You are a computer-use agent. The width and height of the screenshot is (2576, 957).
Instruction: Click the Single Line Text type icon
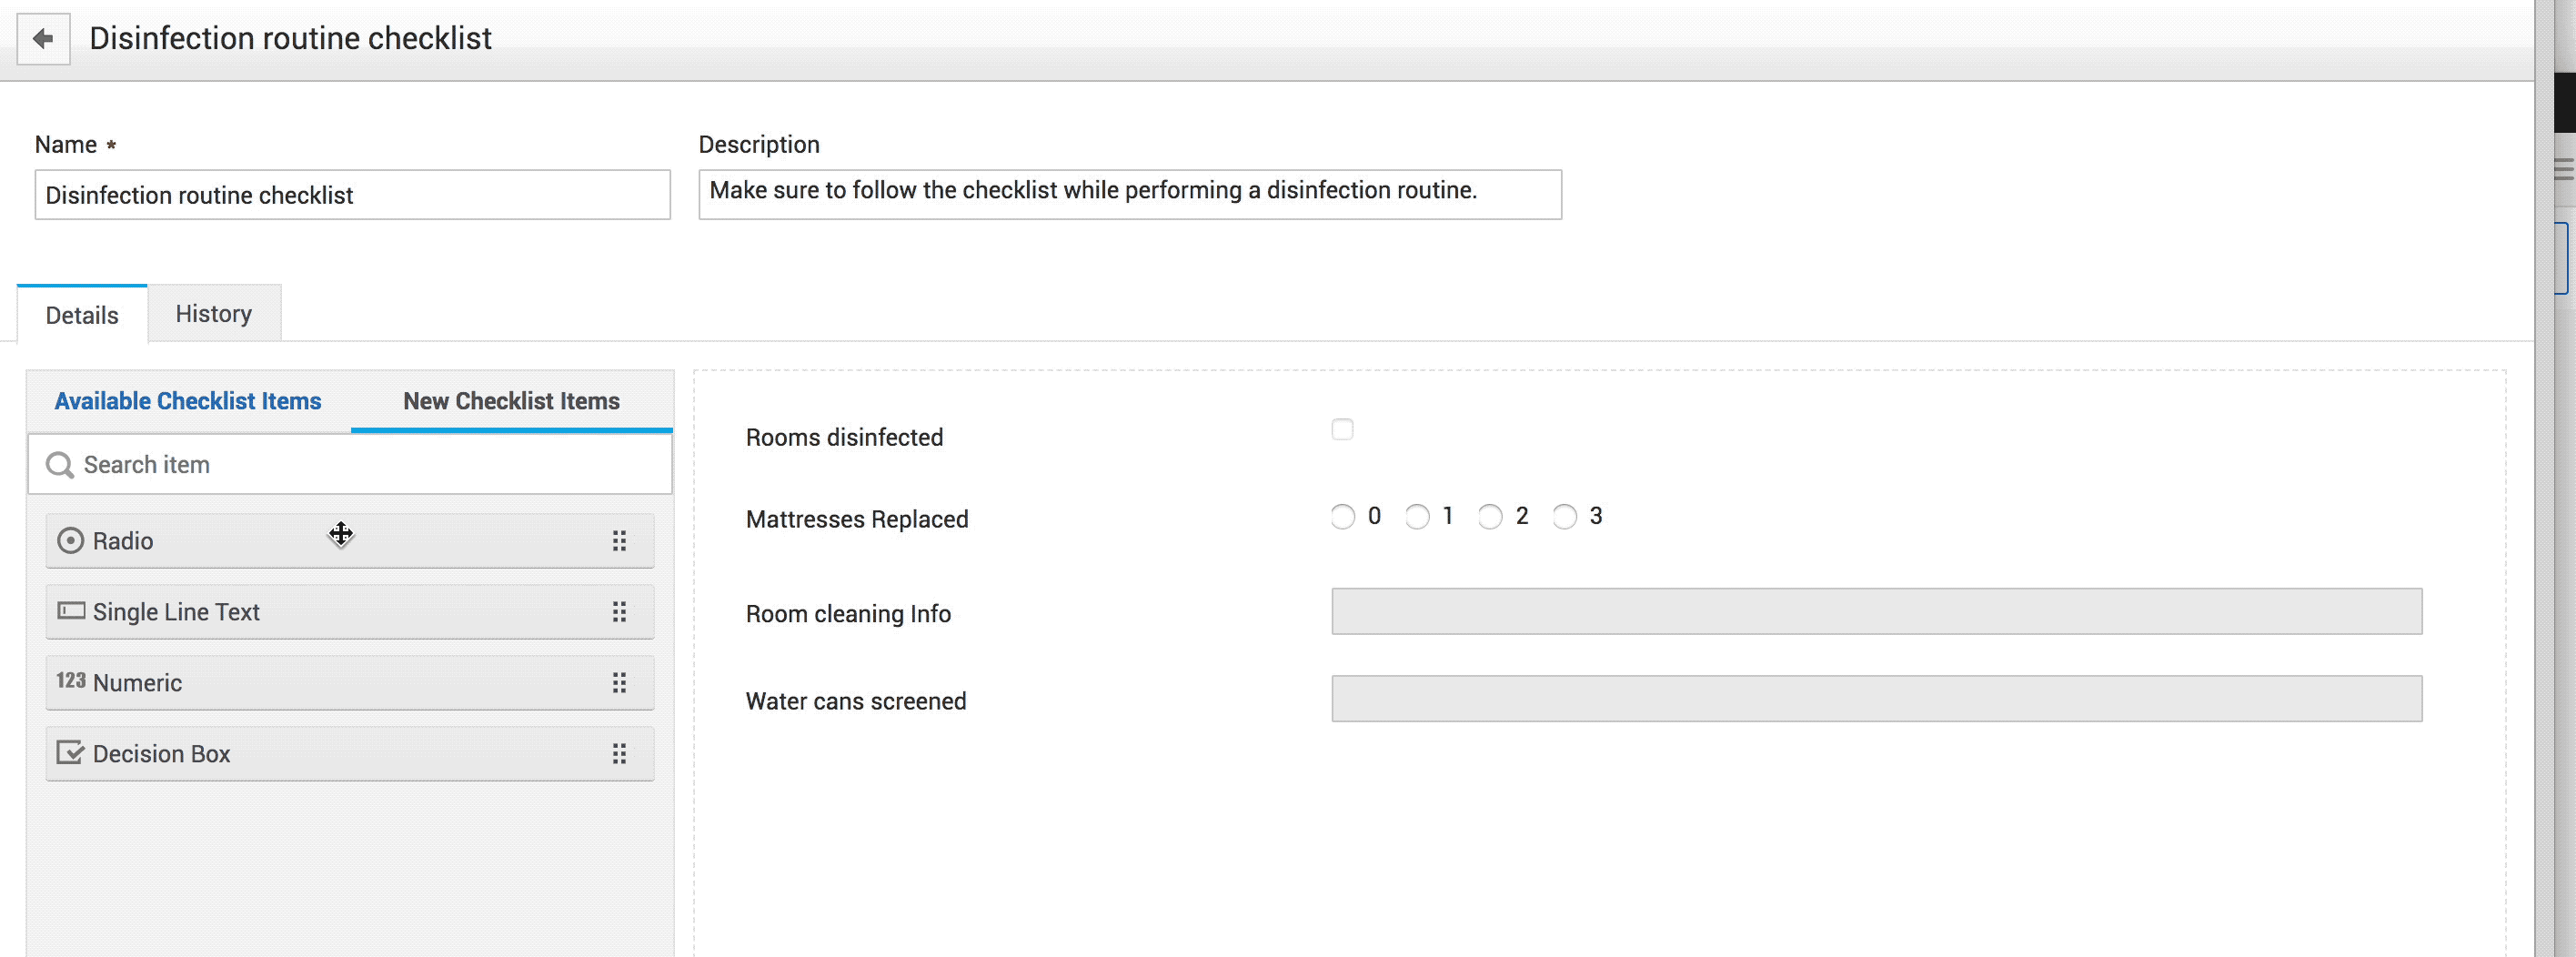pos(71,611)
